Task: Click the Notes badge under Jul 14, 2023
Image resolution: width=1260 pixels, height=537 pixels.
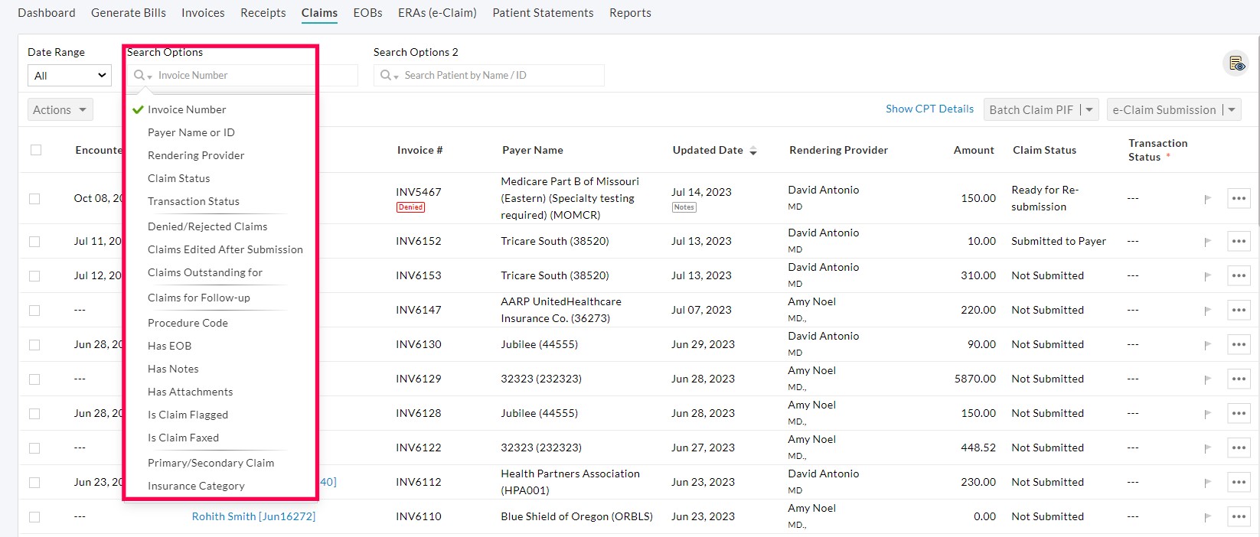Action: (x=684, y=207)
